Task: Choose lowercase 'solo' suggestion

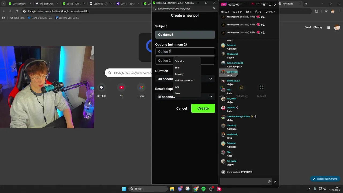Action: click(187, 68)
